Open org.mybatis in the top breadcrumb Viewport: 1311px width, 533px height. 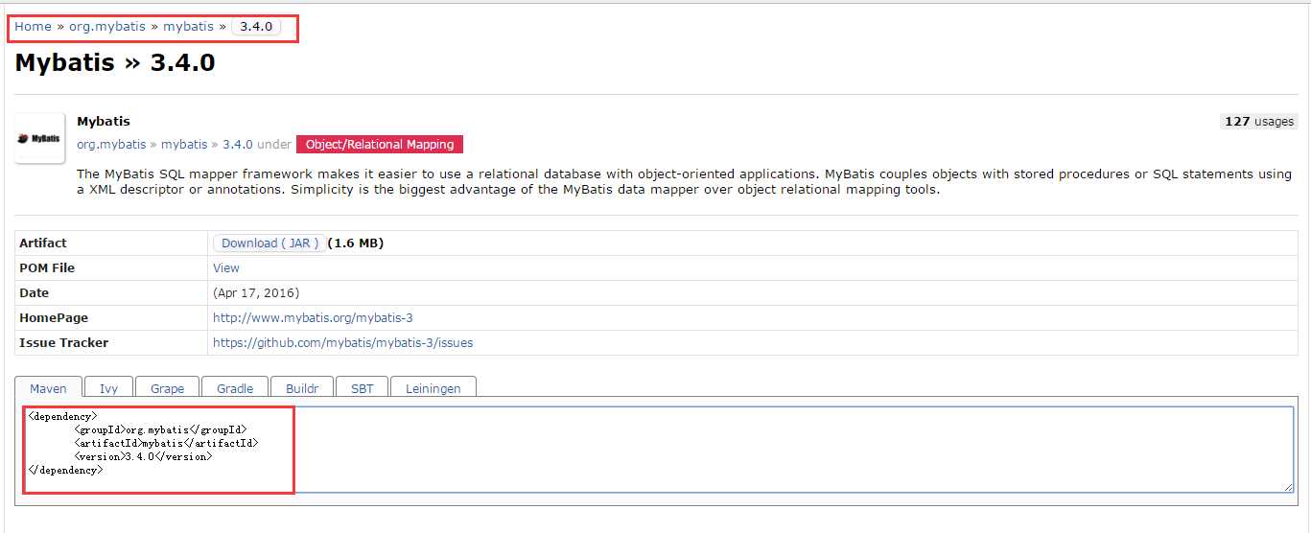pyautogui.click(x=106, y=27)
